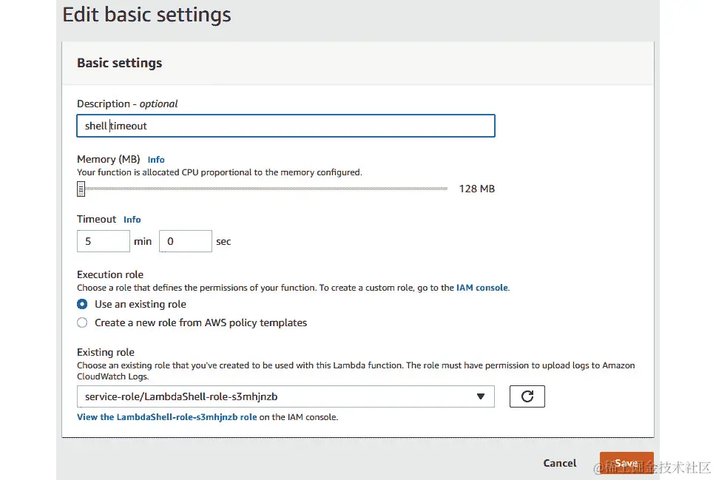Select the Use an existing role option

[82, 304]
